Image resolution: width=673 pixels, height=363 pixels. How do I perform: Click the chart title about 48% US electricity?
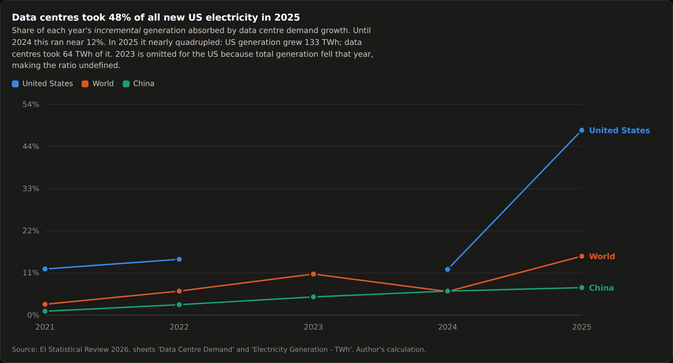156,17
